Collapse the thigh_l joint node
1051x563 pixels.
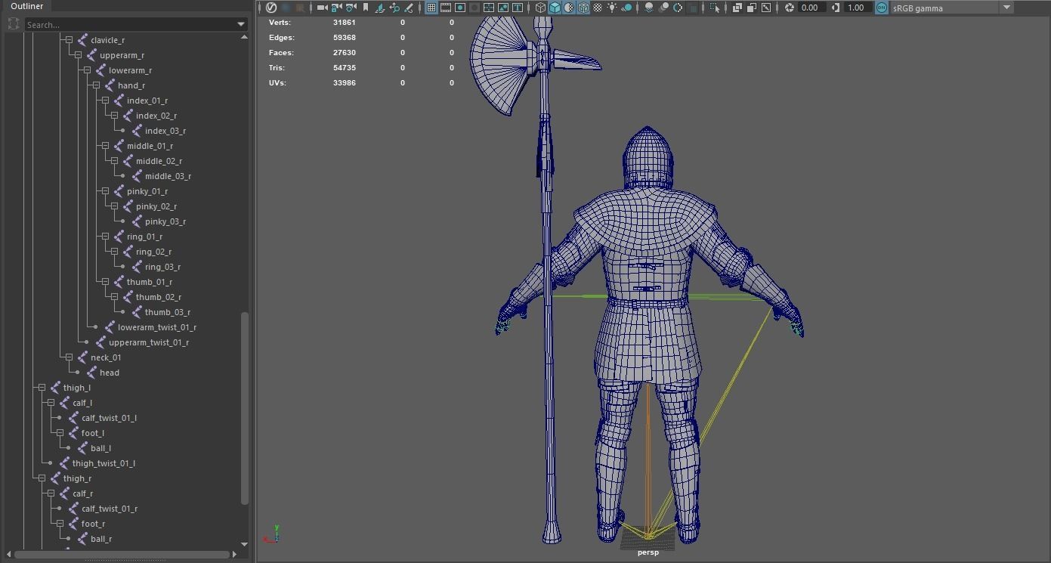pos(42,388)
